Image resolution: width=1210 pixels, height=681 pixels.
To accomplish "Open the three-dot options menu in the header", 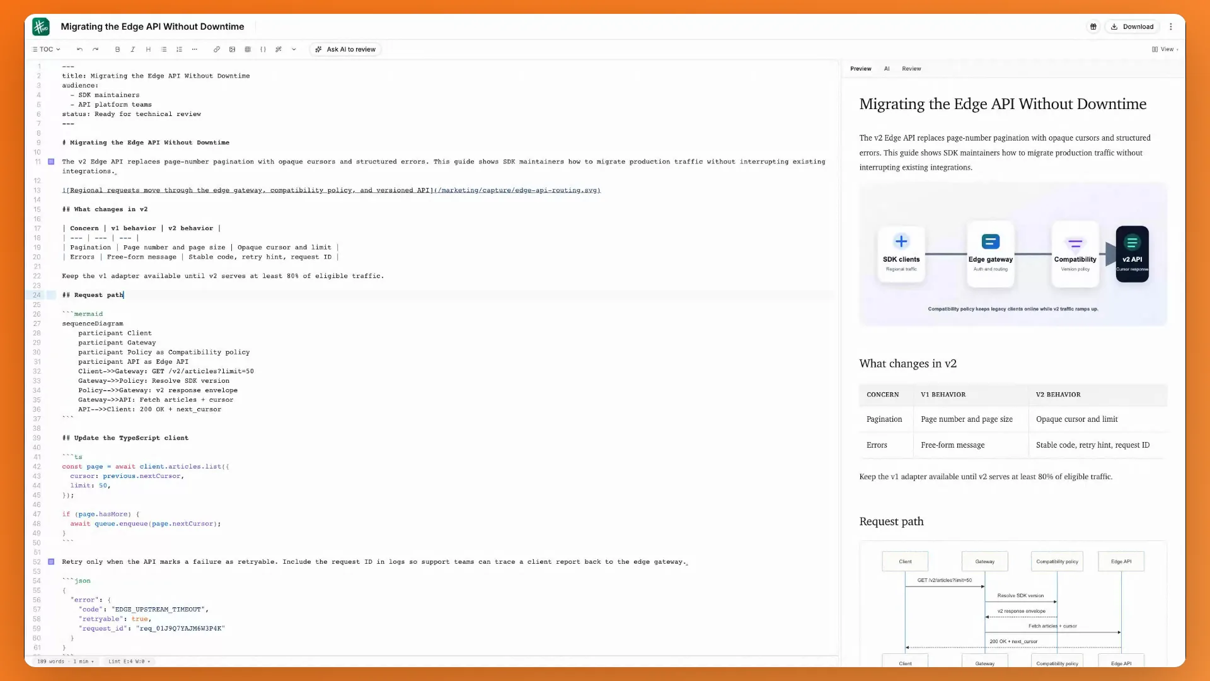I will [1171, 26].
